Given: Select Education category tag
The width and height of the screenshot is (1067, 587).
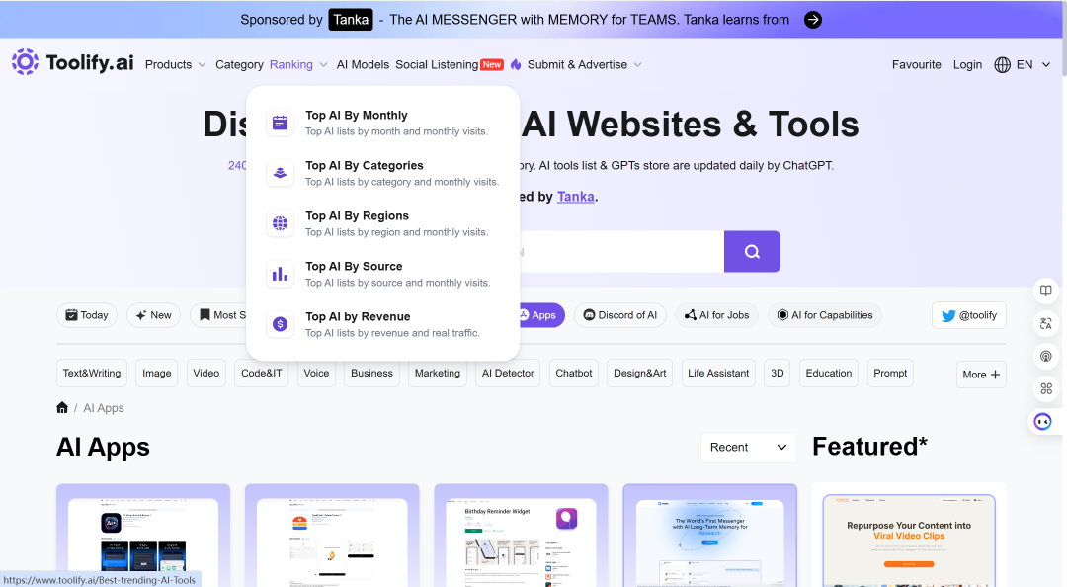Looking at the screenshot, I should coord(829,374).
